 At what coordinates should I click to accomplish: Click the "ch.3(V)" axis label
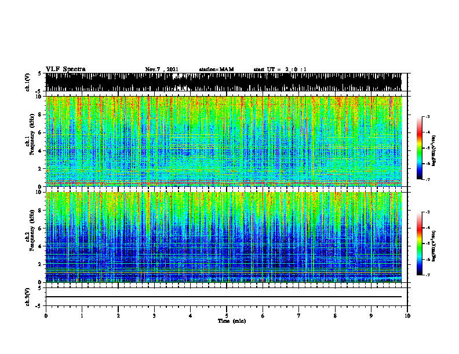(28, 297)
